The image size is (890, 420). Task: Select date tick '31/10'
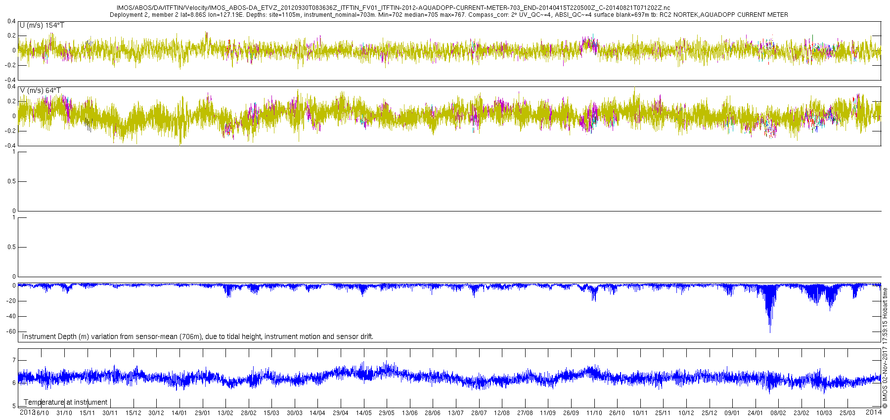pyautogui.click(x=64, y=413)
